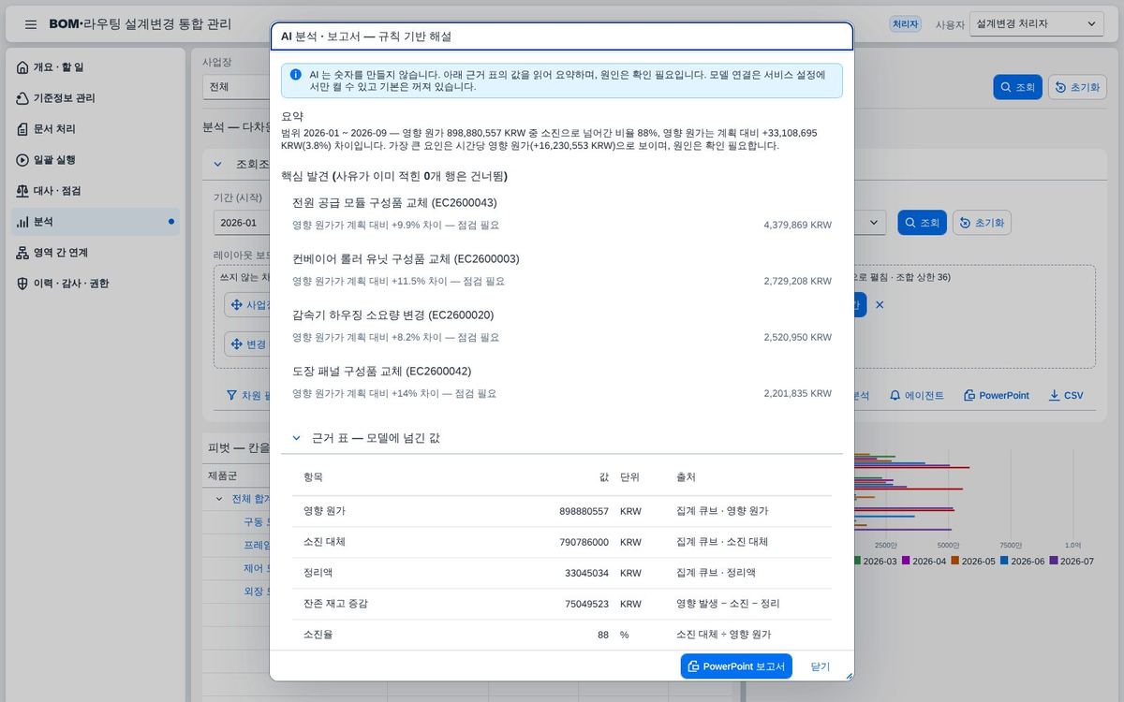Click 초기화 button in the 조회조건 panel
Screen dimensions: 1124x702
tap(982, 223)
